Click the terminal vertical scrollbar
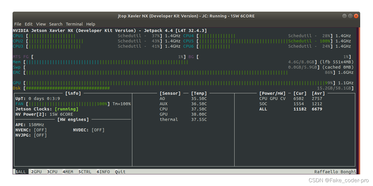Image resolution: width=373 pixels, height=186 pixels. click(359, 101)
